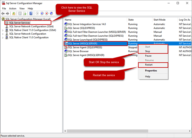Select the SQL Server (MSSQLSERVER) row
Screen dimensions: 192x138
point(127,44)
